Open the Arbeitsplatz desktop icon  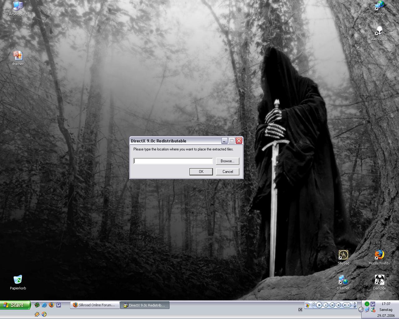click(18, 6)
